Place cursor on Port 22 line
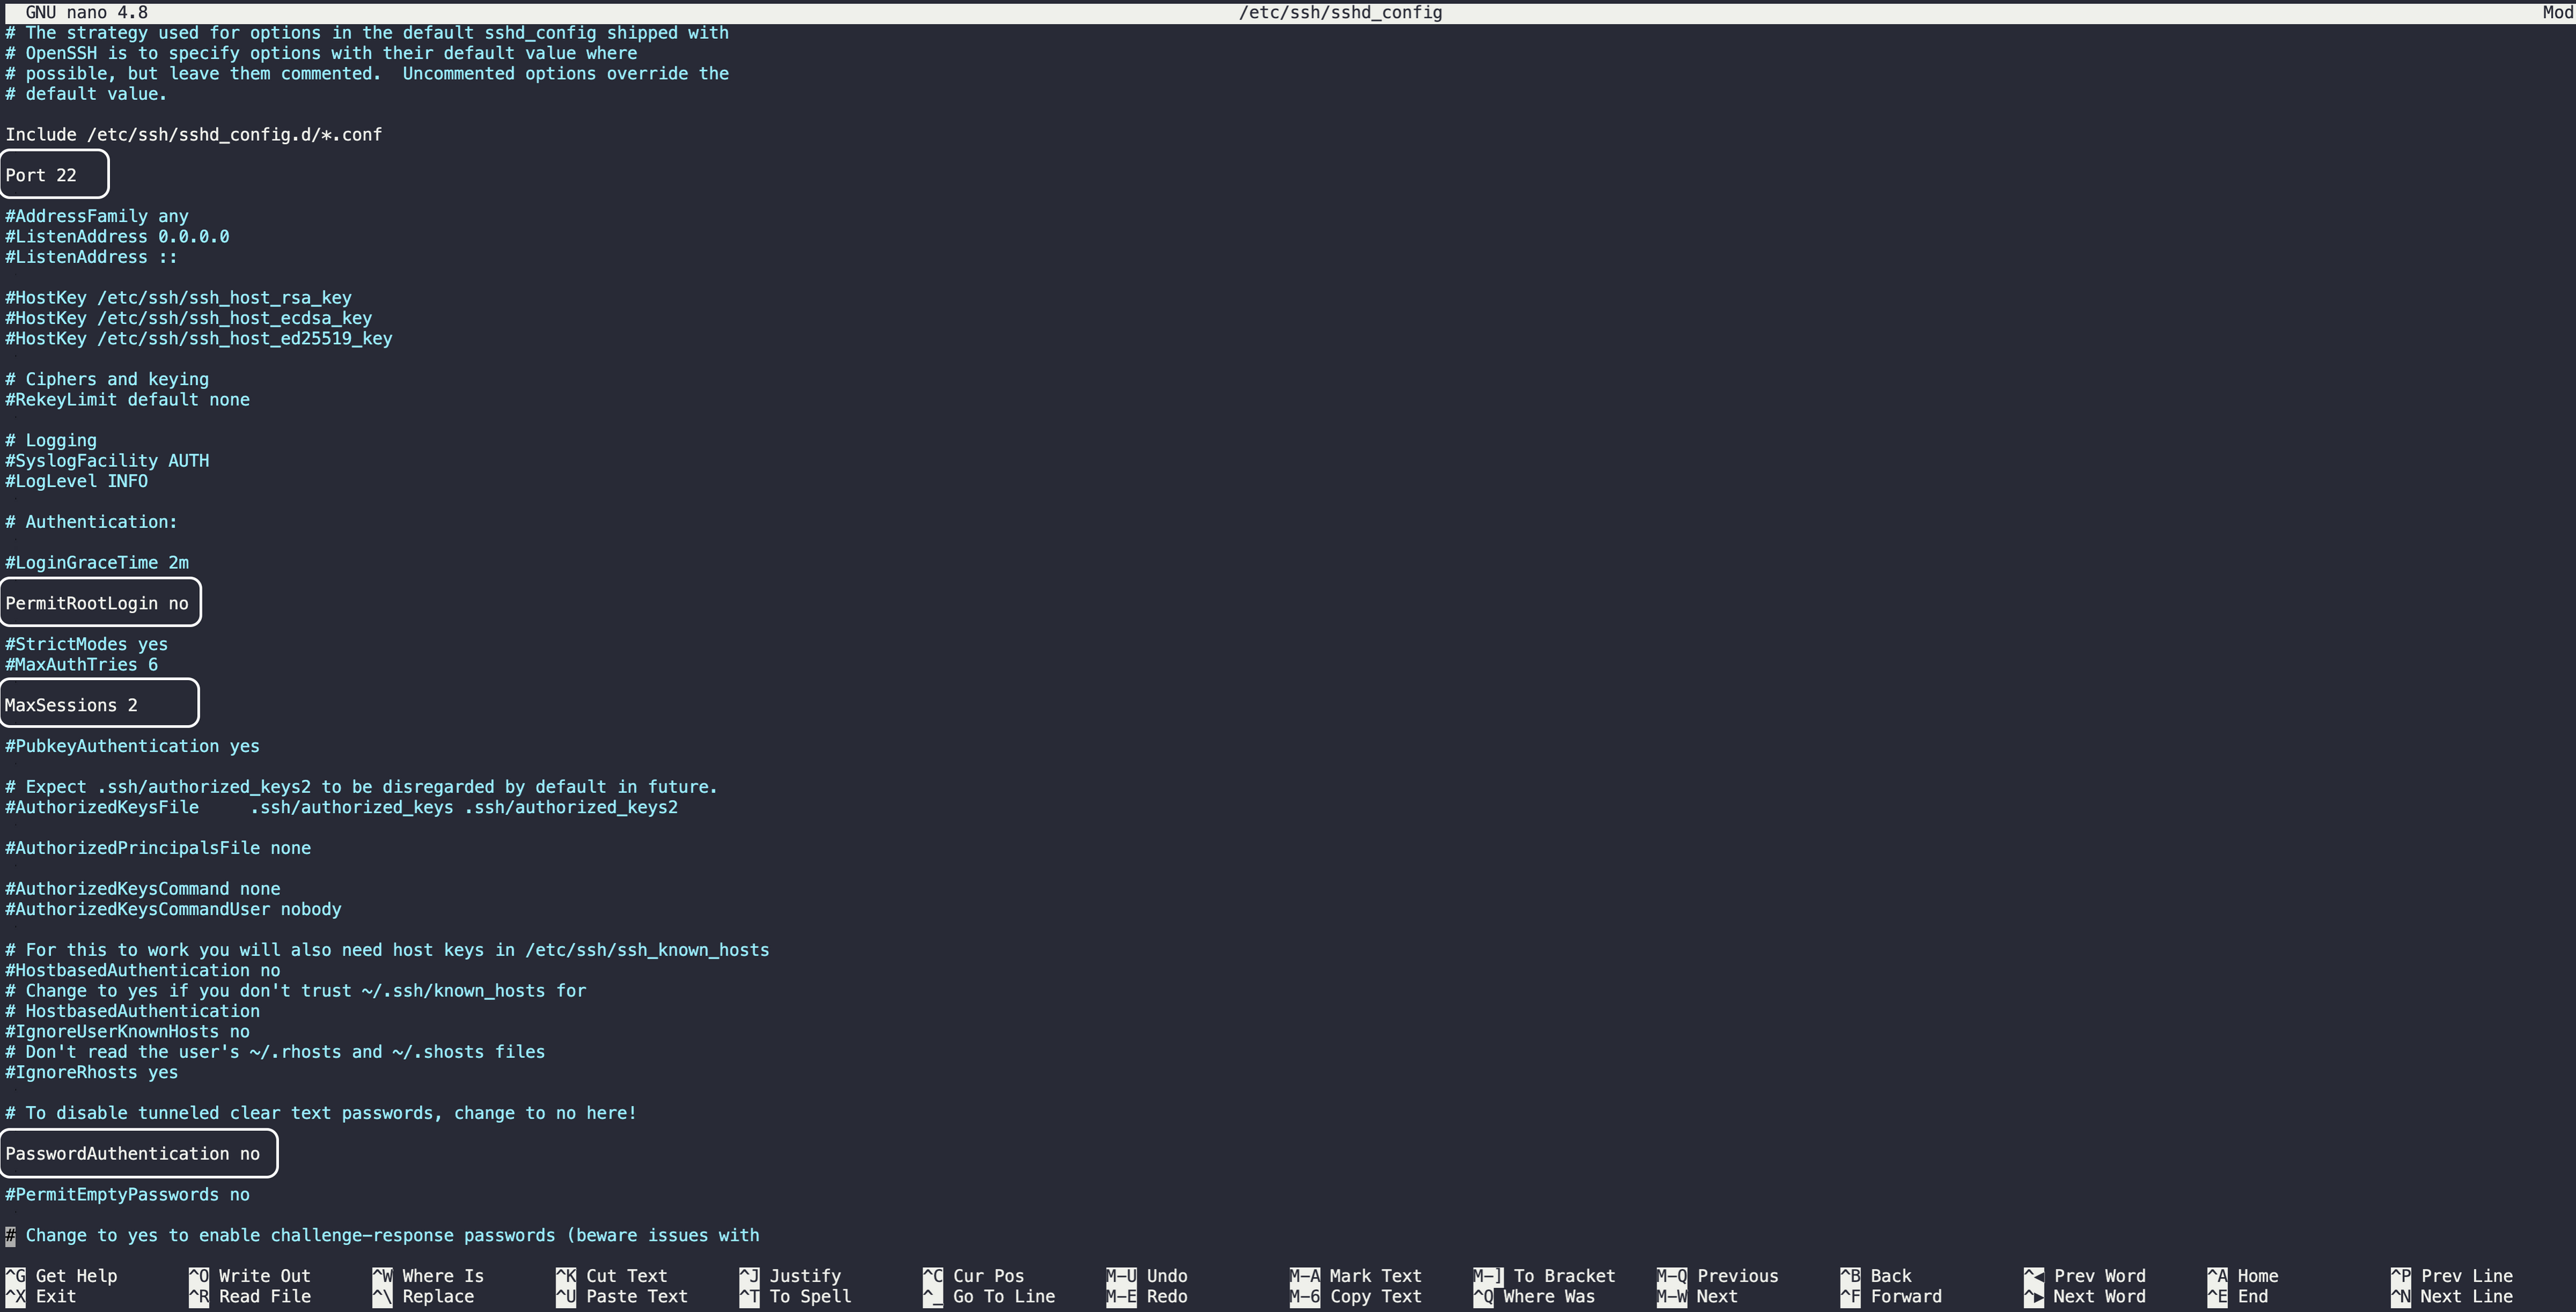The height and width of the screenshot is (1312, 2576). pos(41,175)
